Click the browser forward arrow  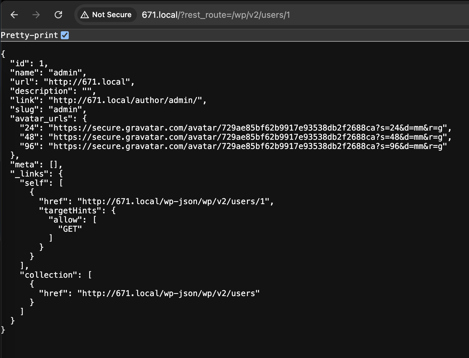(x=36, y=15)
